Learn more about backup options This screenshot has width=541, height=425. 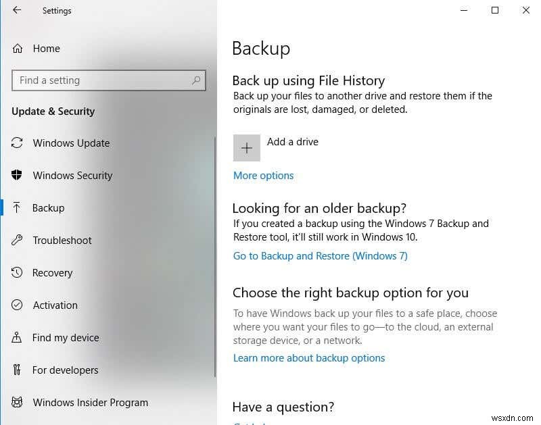coord(309,357)
